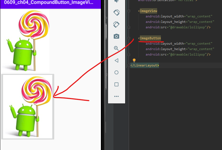Tap the top lollipop ImageView picture
The image size is (222, 150).
click(x=25, y=41)
